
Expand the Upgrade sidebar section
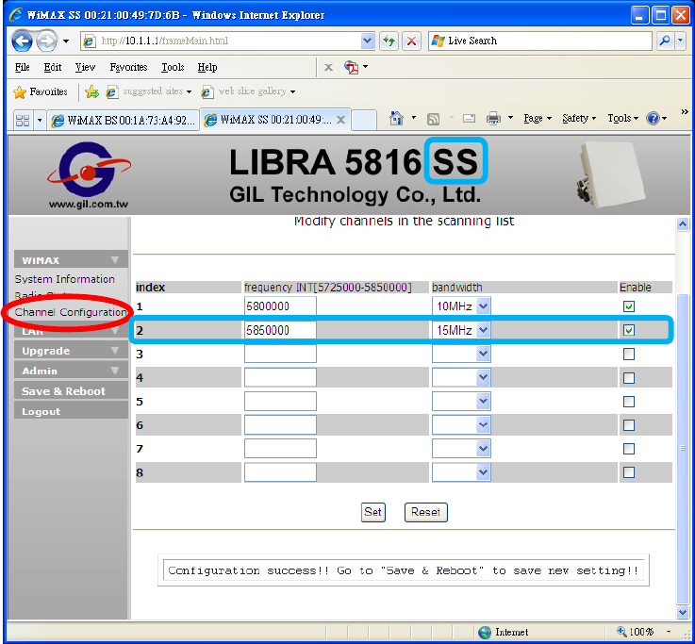(x=71, y=351)
